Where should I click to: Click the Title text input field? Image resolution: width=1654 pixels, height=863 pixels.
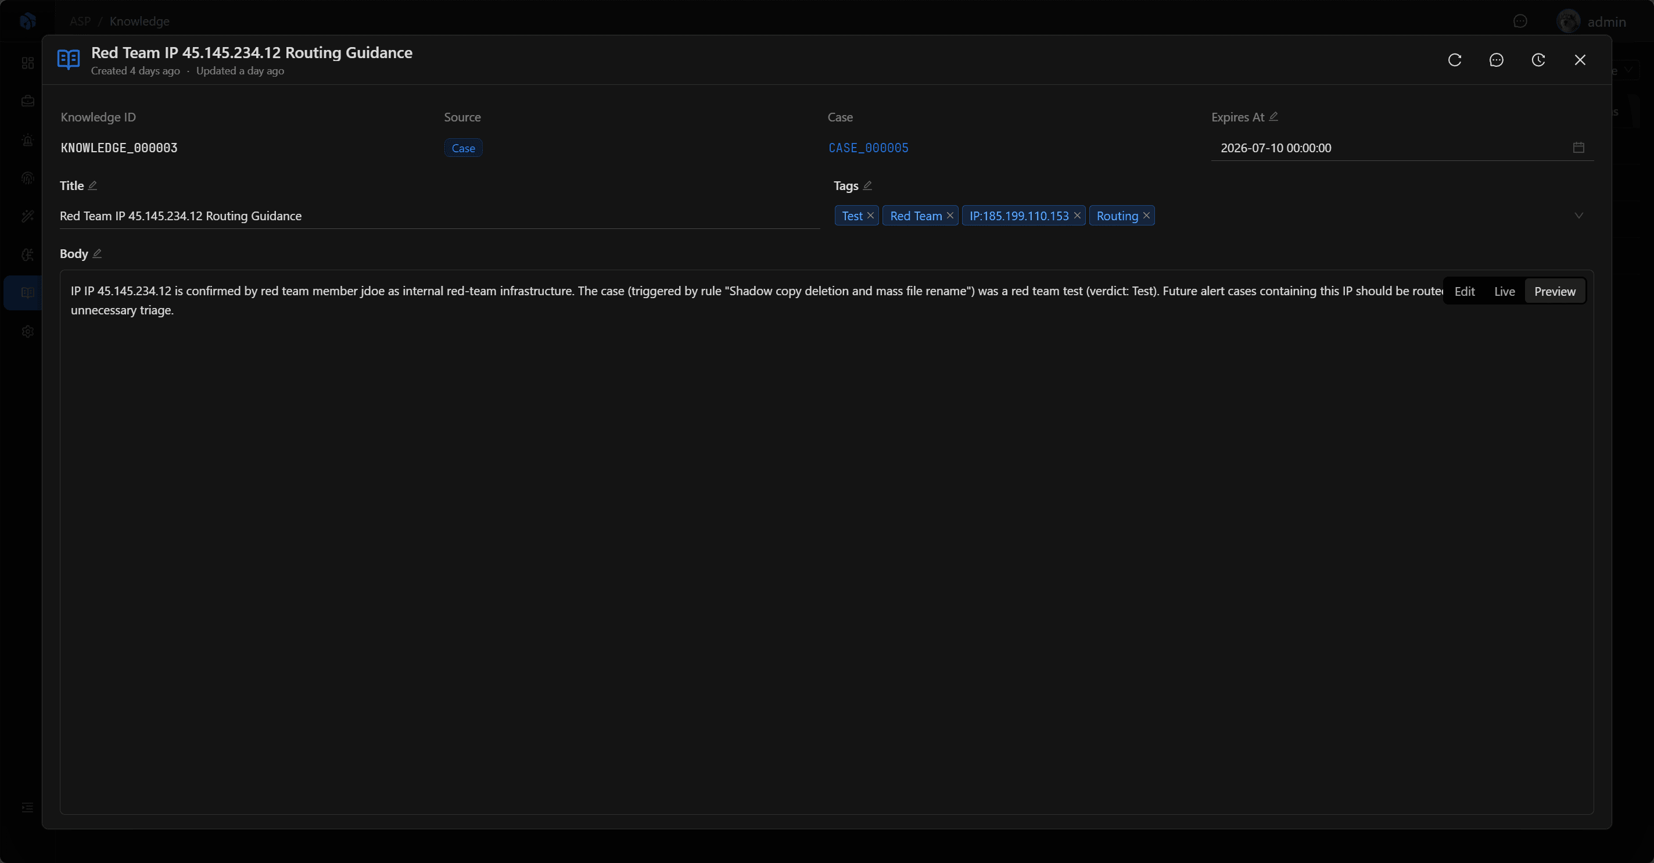pos(440,216)
